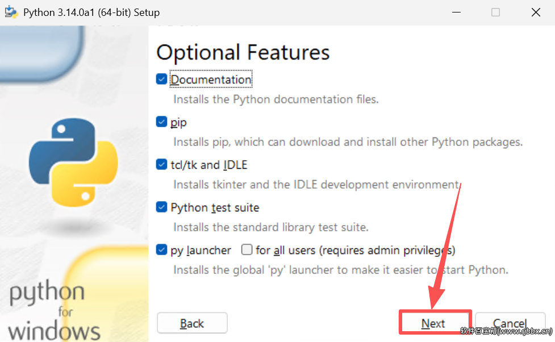Image resolution: width=555 pixels, height=342 pixels.
Task: Click the python for windows text logo
Action: pos(54,311)
